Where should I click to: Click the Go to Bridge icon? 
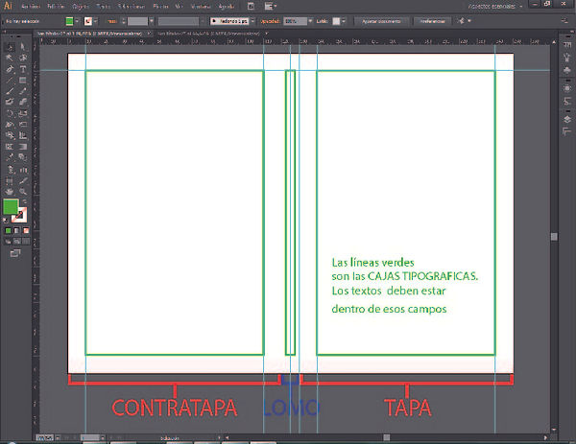pos(251,7)
